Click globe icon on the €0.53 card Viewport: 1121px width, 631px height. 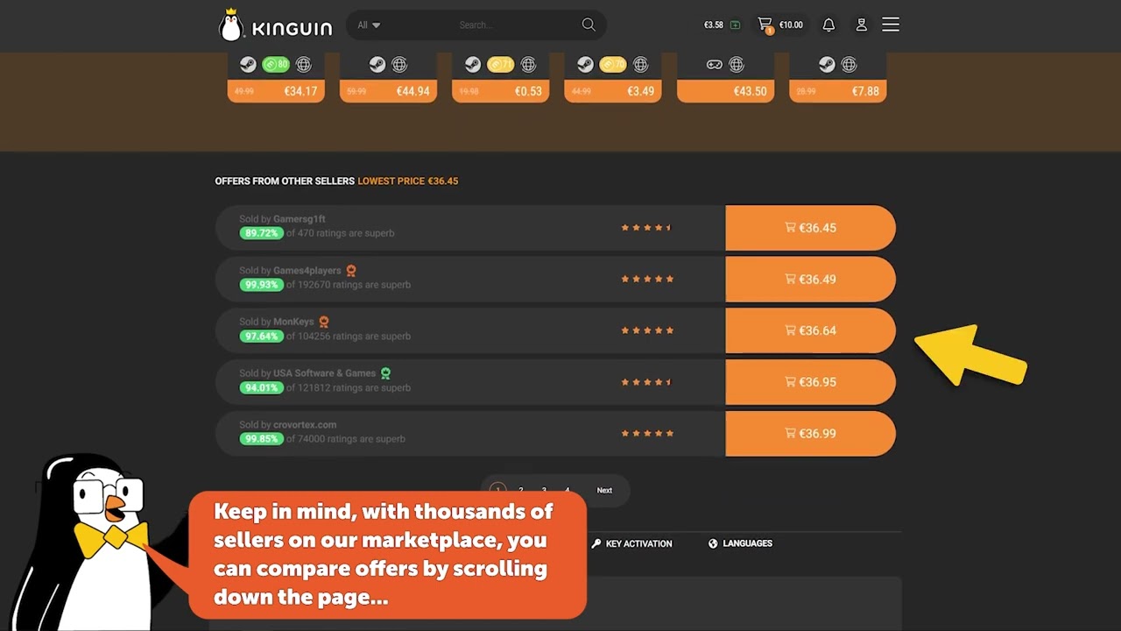(528, 64)
